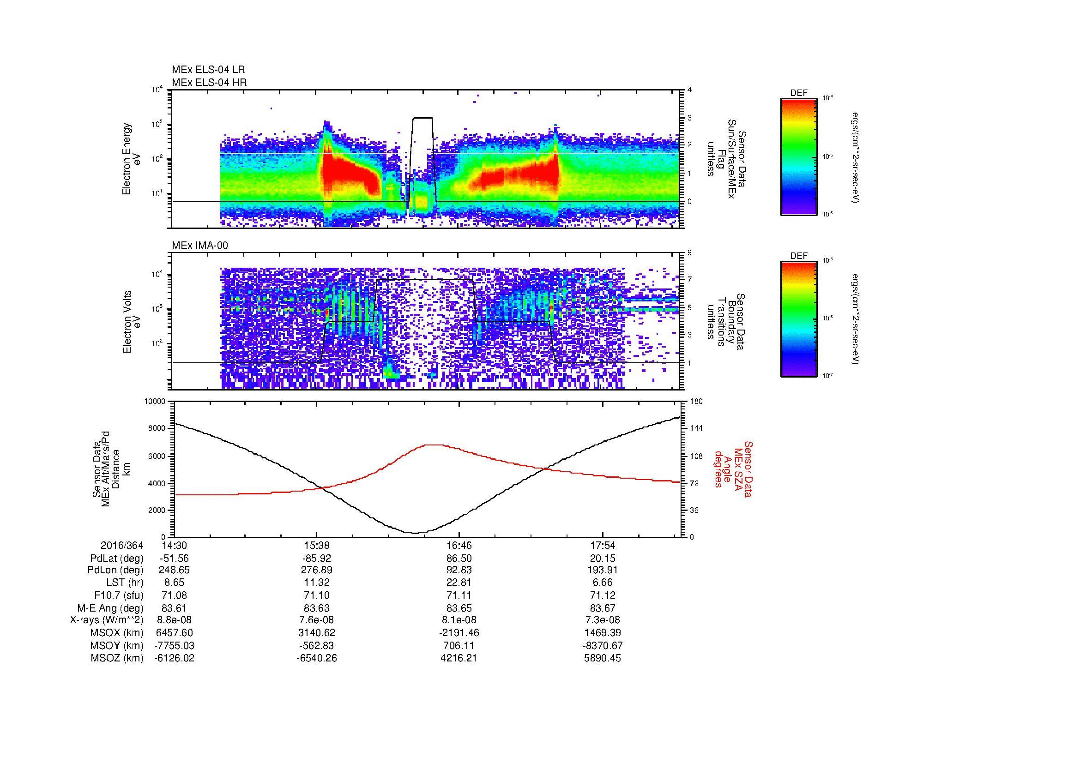The image size is (1080, 763).
Task: Click the 'Sun/Surface/MEx Flag' right axis label
Action: 726,159
